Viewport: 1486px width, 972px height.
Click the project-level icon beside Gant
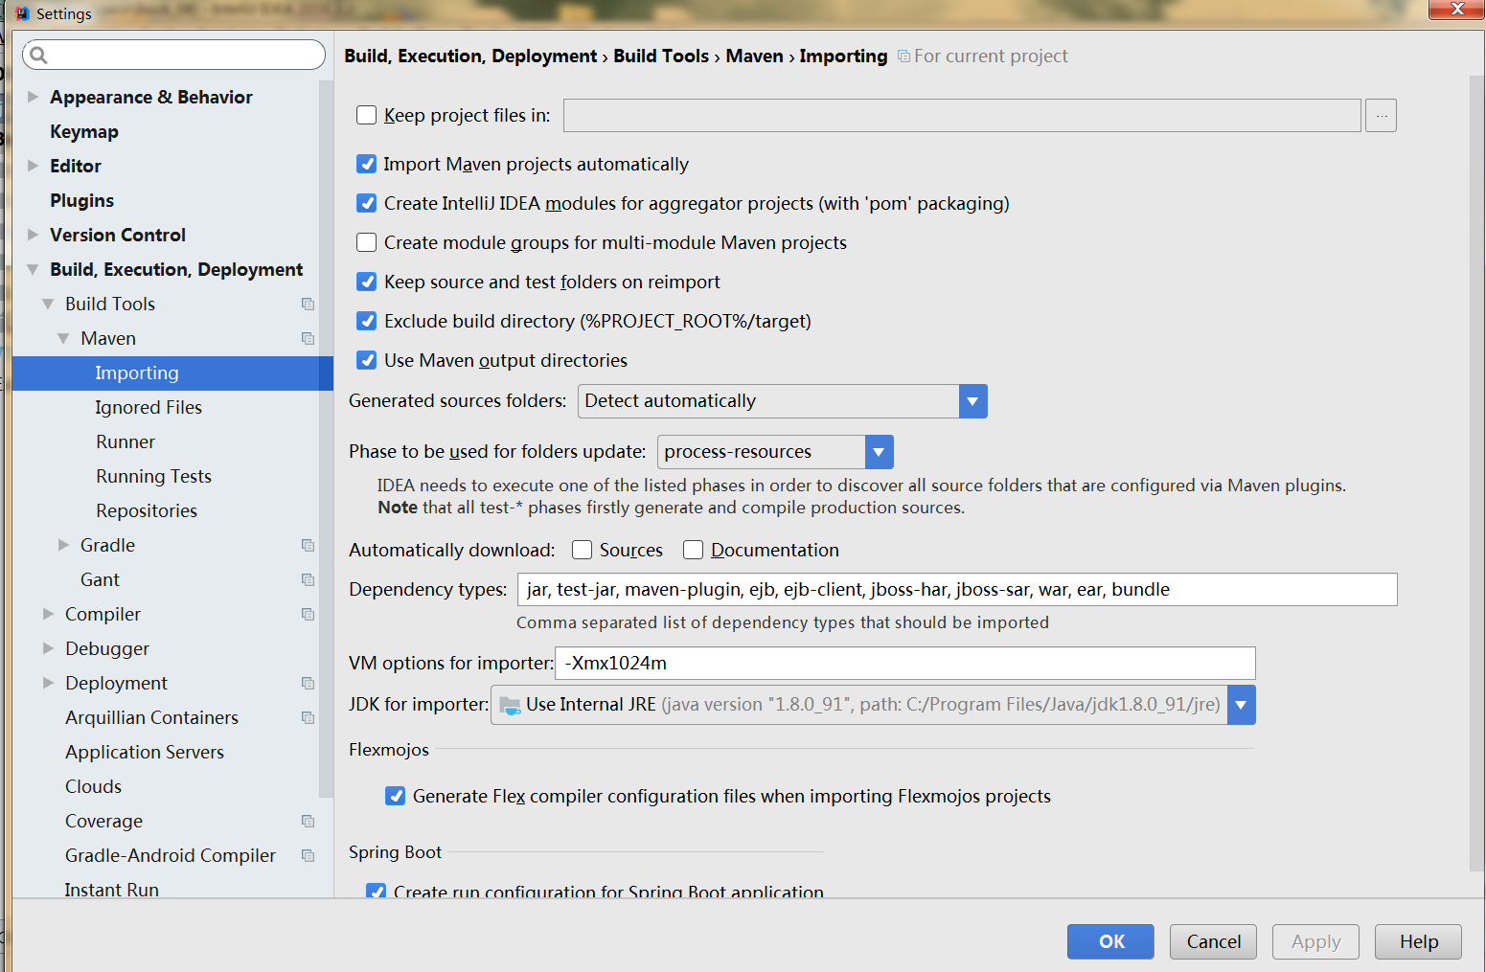[x=308, y=579]
